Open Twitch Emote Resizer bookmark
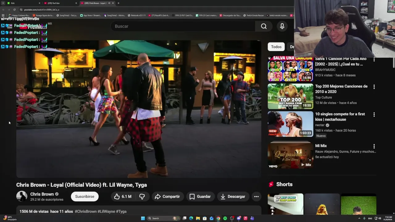 click(x=253, y=15)
